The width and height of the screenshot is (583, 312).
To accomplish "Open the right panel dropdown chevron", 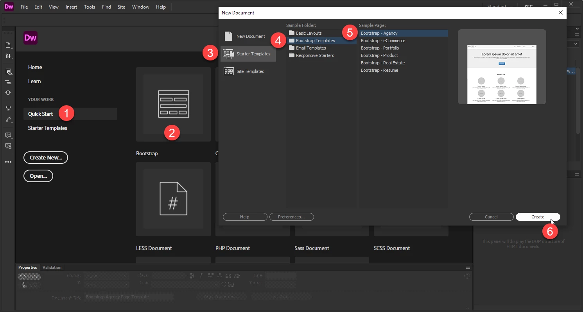I will [575, 44].
